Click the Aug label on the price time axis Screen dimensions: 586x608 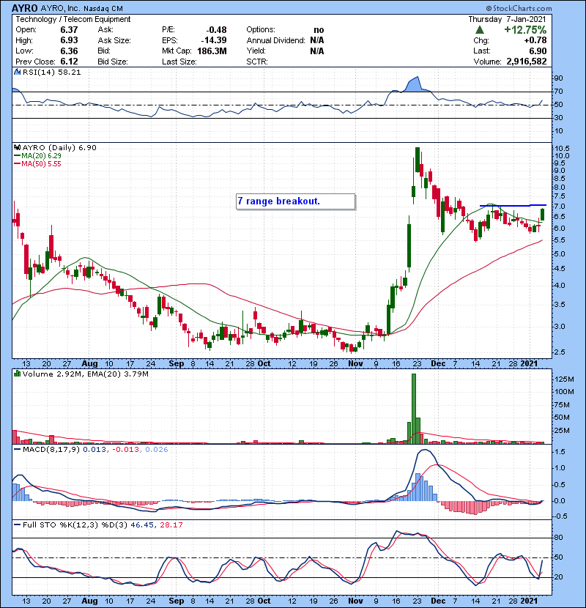tap(89, 364)
